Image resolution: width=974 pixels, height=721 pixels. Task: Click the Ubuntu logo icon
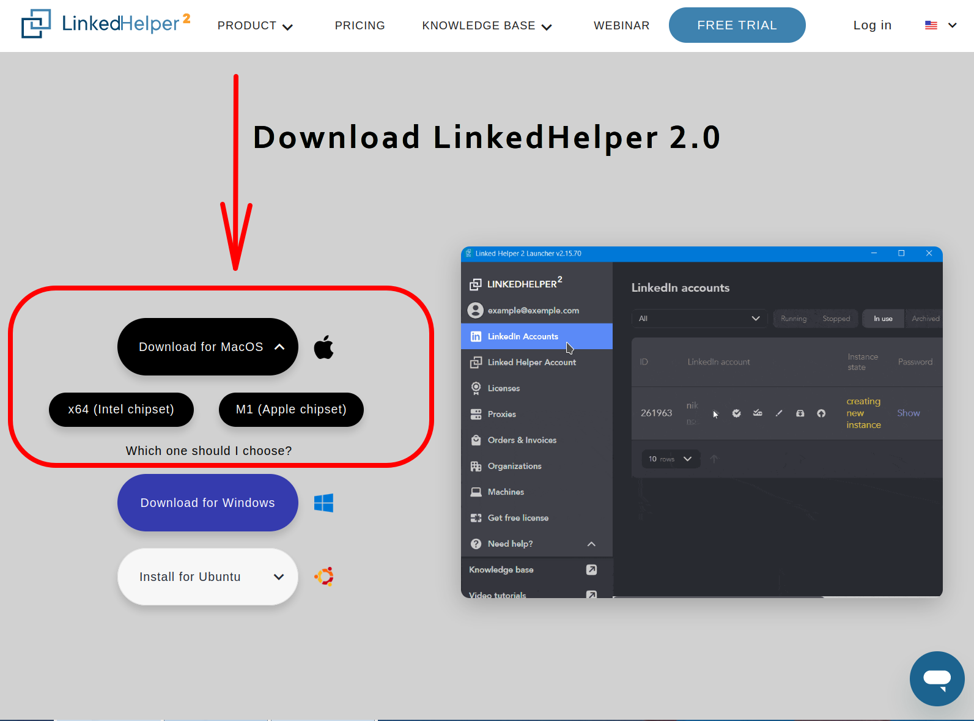(x=324, y=577)
